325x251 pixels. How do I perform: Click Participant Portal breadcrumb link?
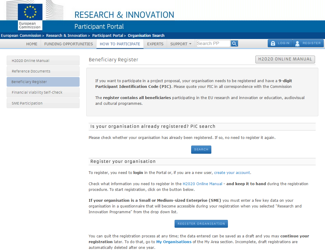pos(108,36)
